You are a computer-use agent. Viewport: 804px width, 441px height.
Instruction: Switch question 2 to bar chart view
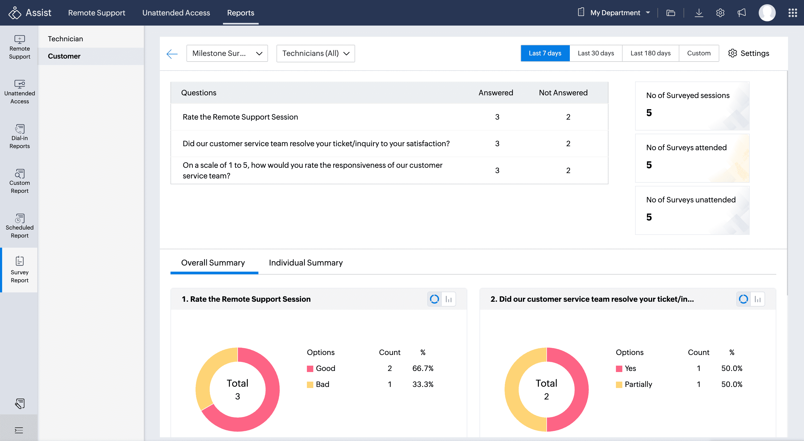(x=757, y=299)
